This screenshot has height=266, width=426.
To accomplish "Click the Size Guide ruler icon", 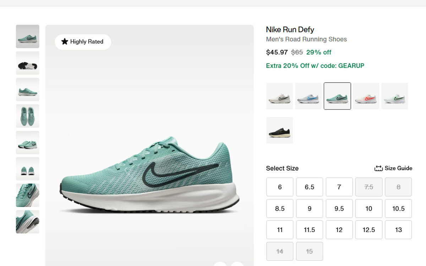I will (378, 168).
